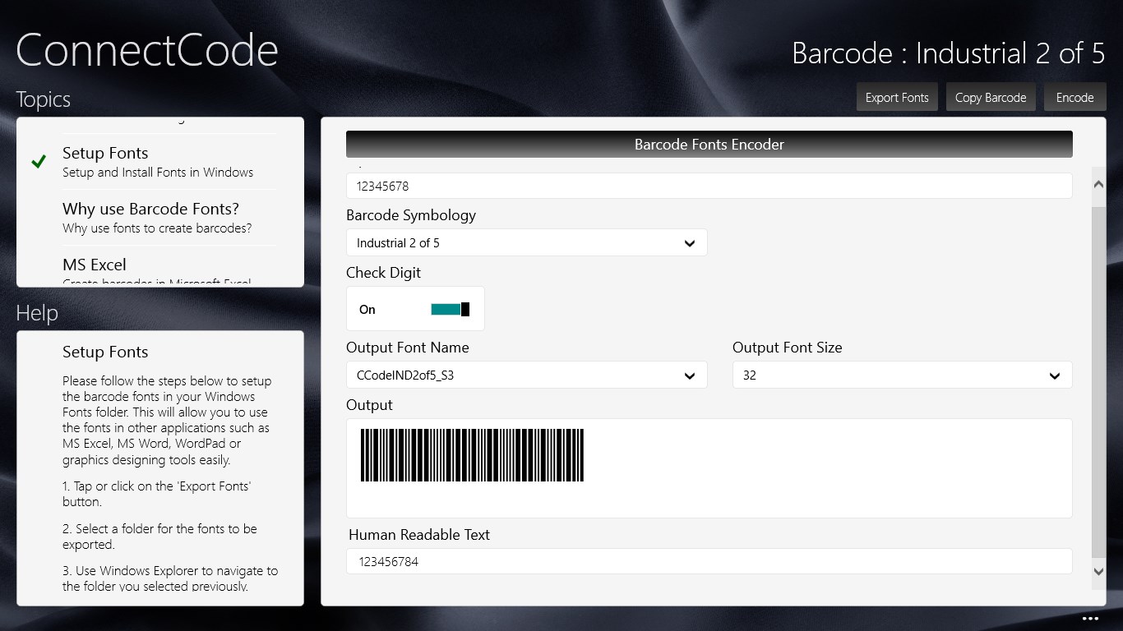This screenshot has height=631, width=1123.
Task: Click the Human Readable Text field
Action: coord(709,561)
